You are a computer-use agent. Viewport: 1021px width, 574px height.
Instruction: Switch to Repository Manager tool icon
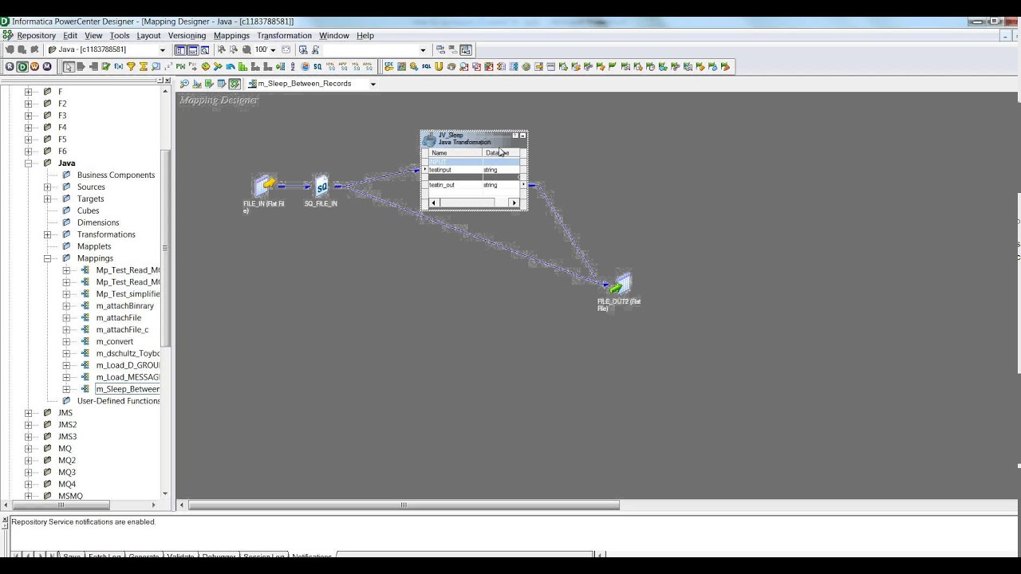click(10, 67)
